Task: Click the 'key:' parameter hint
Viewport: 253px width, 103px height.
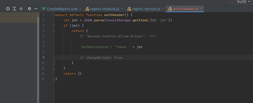Action: coord(153,20)
